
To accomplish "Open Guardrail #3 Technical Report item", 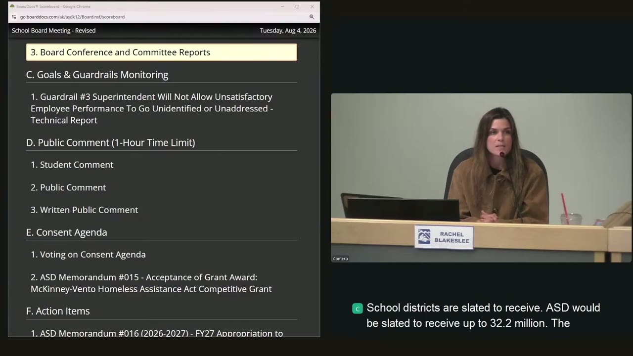I will coord(152,109).
